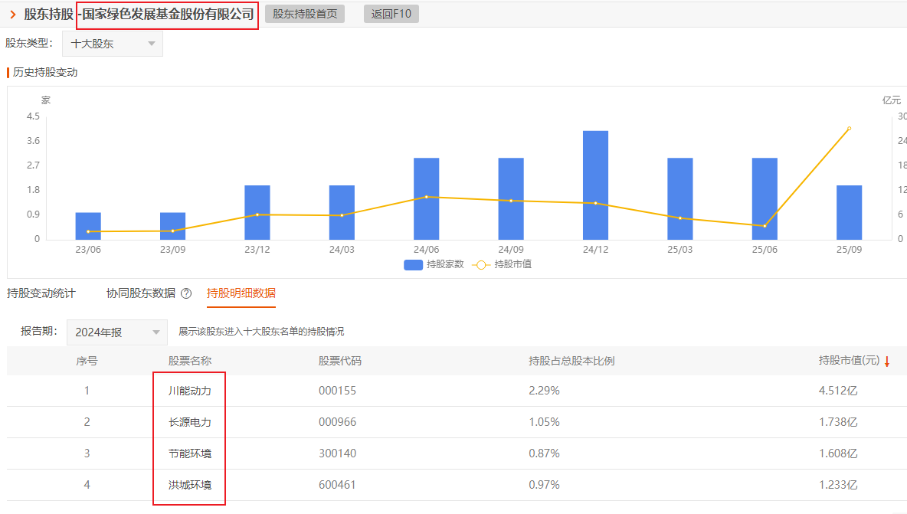This screenshot has height=514, width=907.
Task: Open the 节能环境 stock link
Action: 190,453
